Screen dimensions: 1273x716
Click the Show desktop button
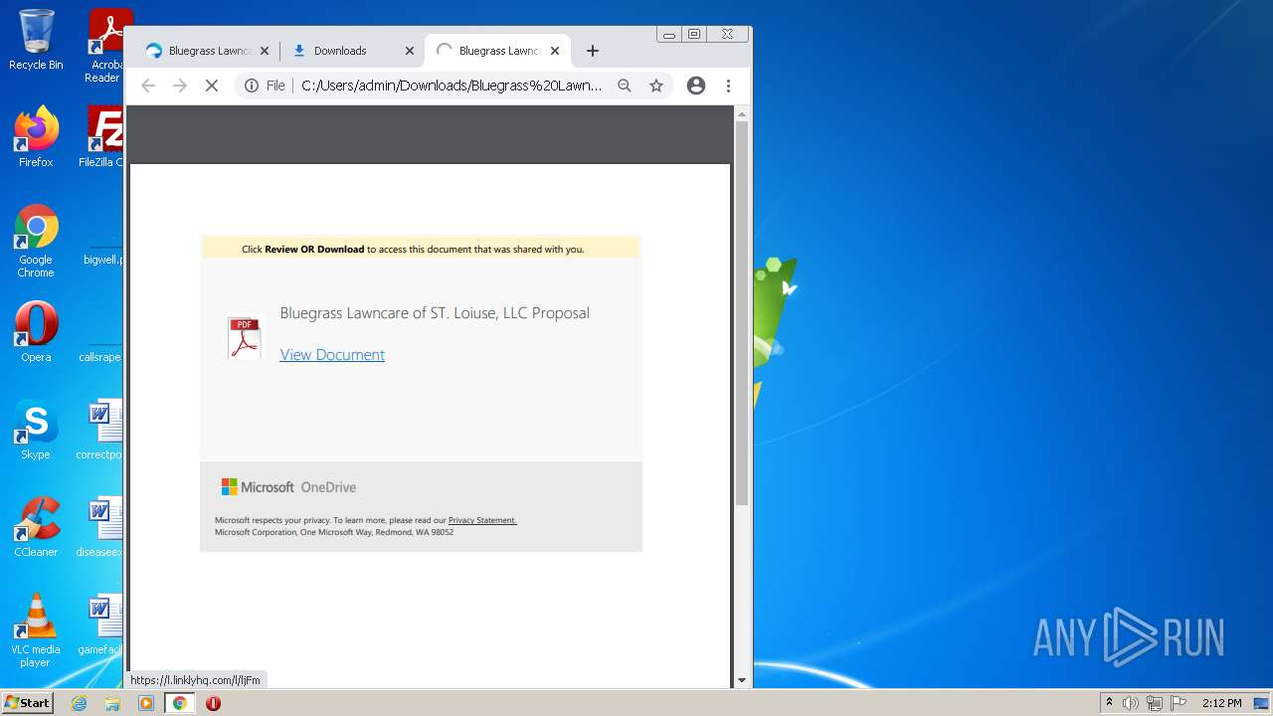point(1262,703)
